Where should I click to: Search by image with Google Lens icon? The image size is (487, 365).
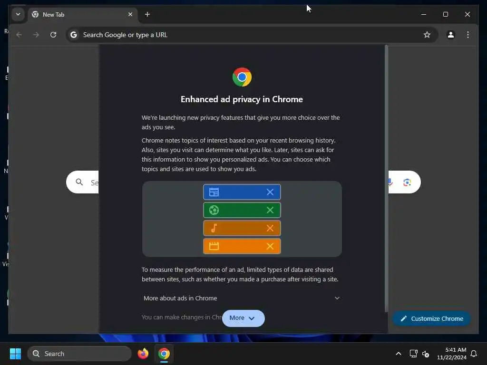[407, 182]
